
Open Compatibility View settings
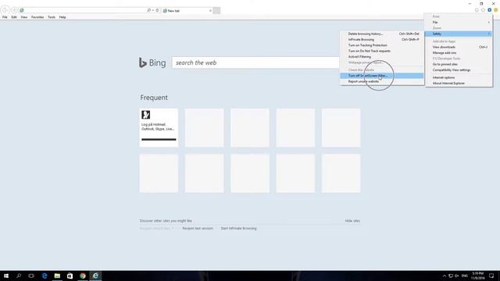[x=459, y=70]
